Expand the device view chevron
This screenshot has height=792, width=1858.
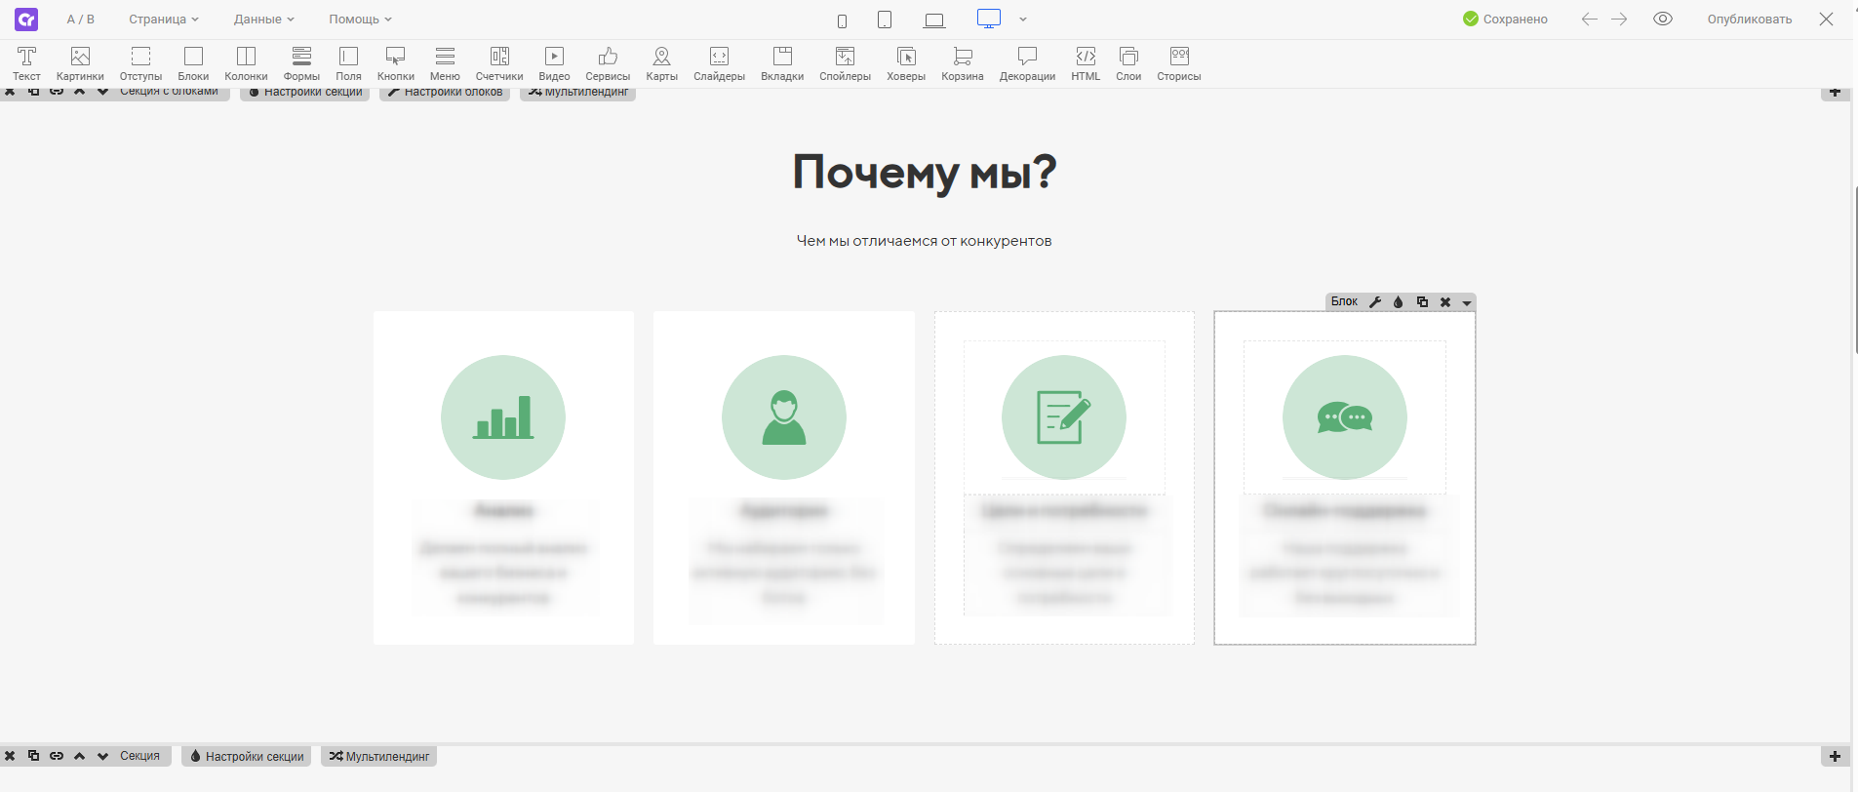(1023, 20)
